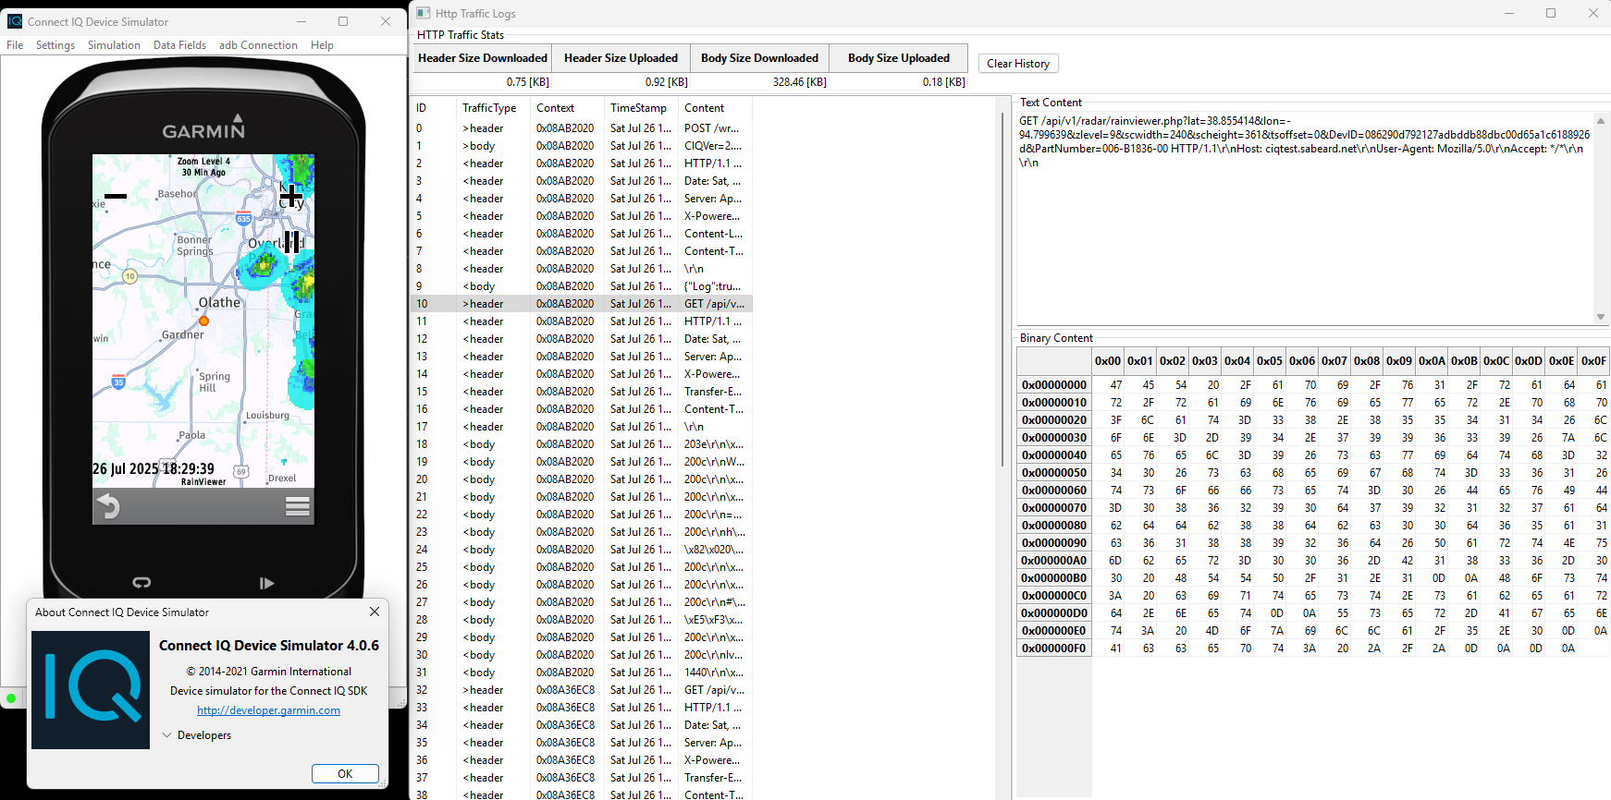Click the 0x0F binary column header
Image resolution: width=1611 pixels, height=800 pixels.
pos(1593,361)
